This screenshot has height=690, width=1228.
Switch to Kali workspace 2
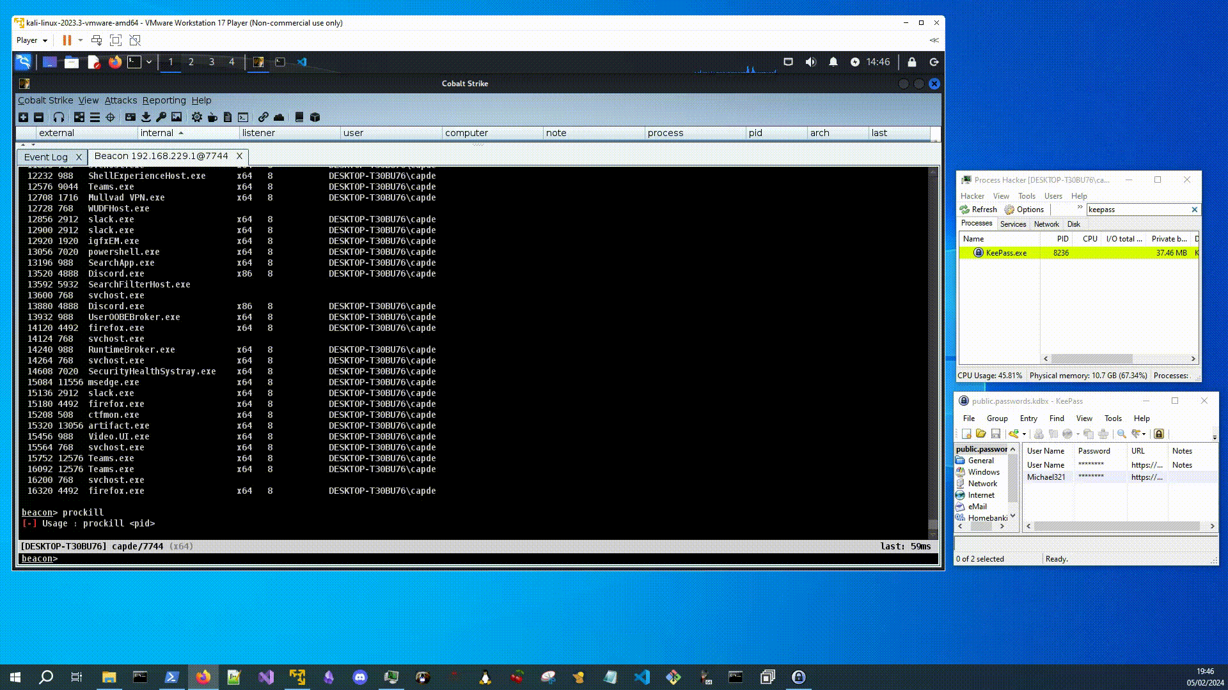[191, 62]
